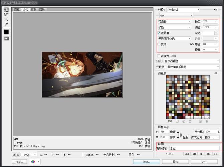Click the lock color icon under color table
The height and width of the screenshot is (167, 224).
coord(190,121)
